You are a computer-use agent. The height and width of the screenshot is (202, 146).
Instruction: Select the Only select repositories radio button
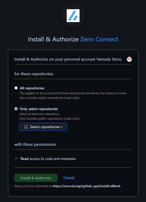click(x=16, y=109)
